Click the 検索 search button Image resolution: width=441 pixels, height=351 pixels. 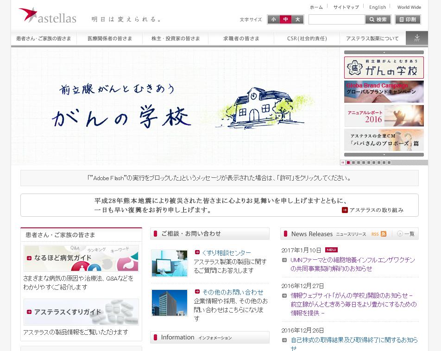378,19
